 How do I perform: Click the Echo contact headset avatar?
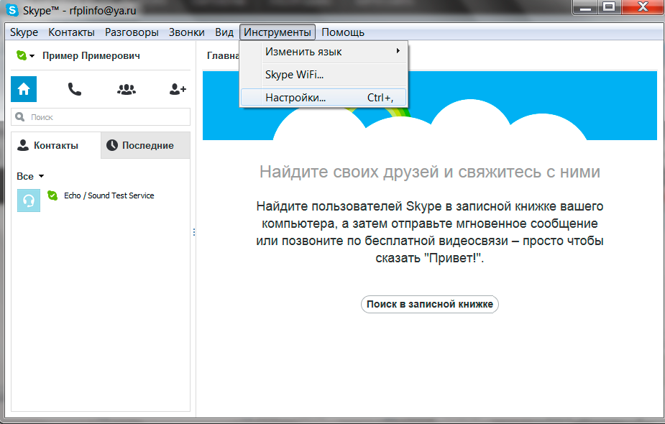click(29, 201)
